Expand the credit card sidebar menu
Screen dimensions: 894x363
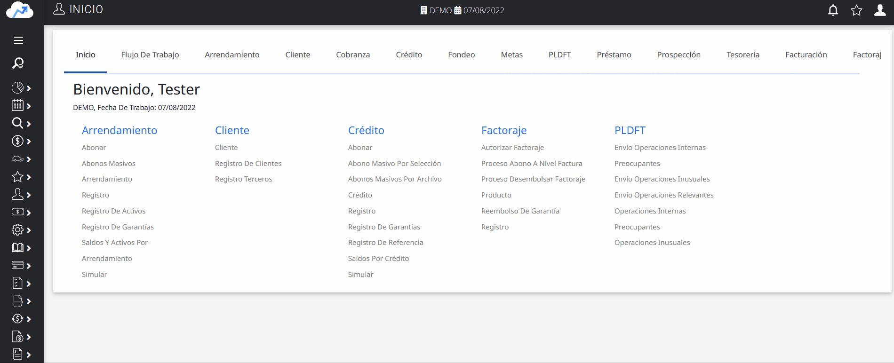[x=21, y=266]
